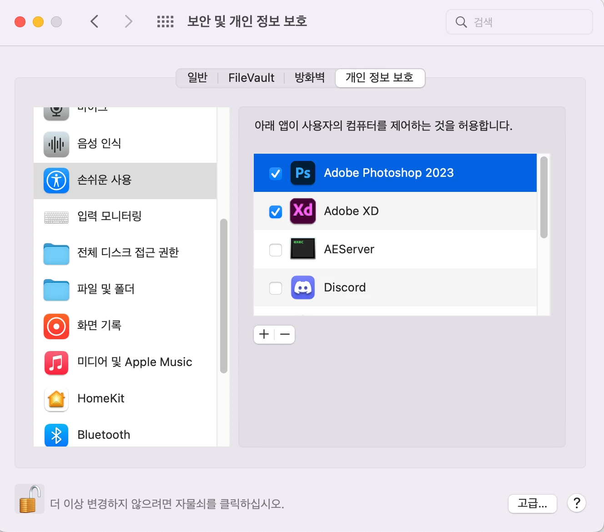604x532 pixels.
Task: Click the Full Disk Access (전체 디스크 접근 권한) folder icon
Action: pyautogui.click(x=56, y=254)
